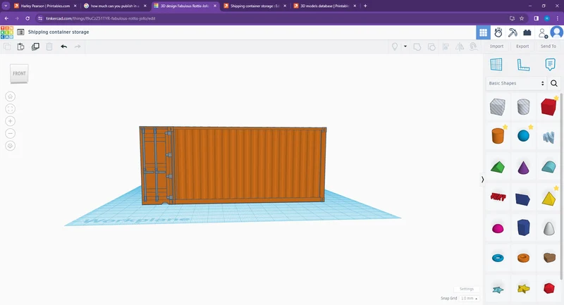Image resolution: width=564 pixels, height=305 pixels.
Task: Pick the teal Round Roof shape
Action: pos(548,167)
